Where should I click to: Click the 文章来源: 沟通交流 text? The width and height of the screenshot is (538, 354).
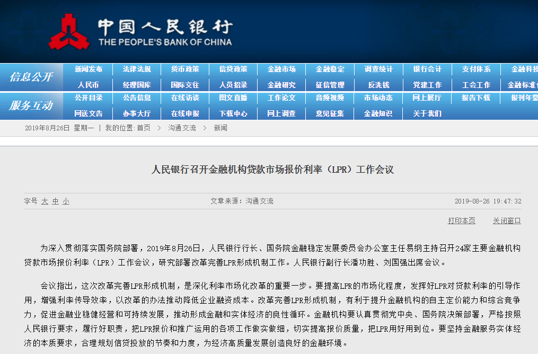coord(242,201)
